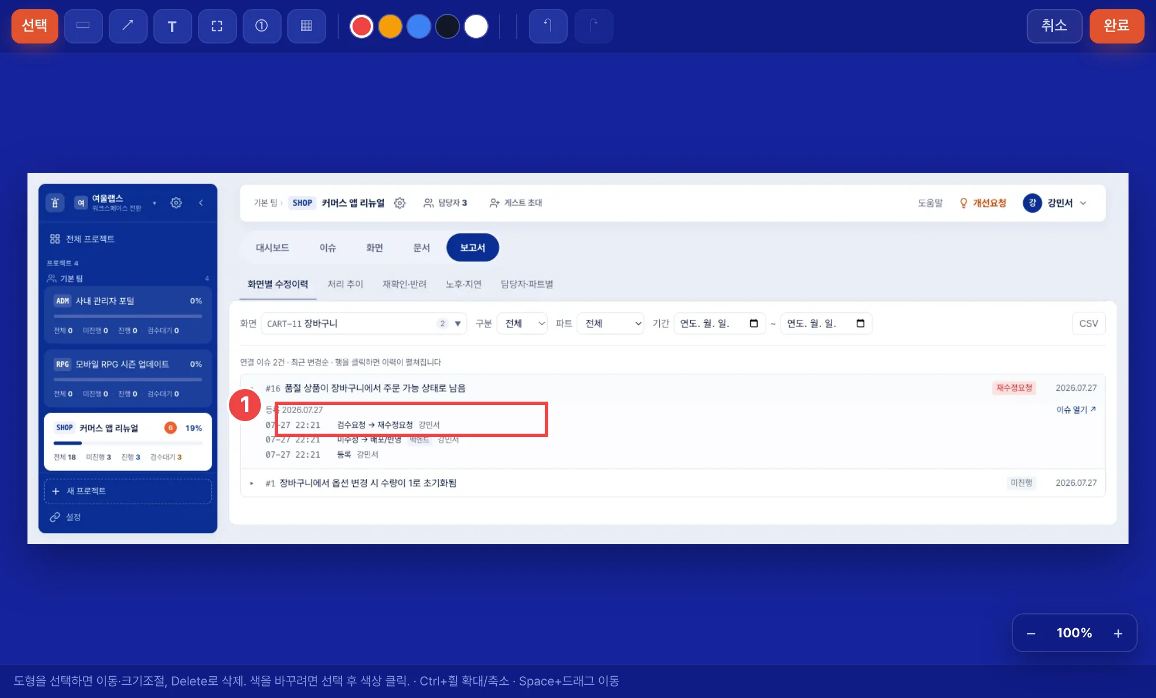
Task: Click the SHOP project progress bar
Action: [x=128, y=443]
